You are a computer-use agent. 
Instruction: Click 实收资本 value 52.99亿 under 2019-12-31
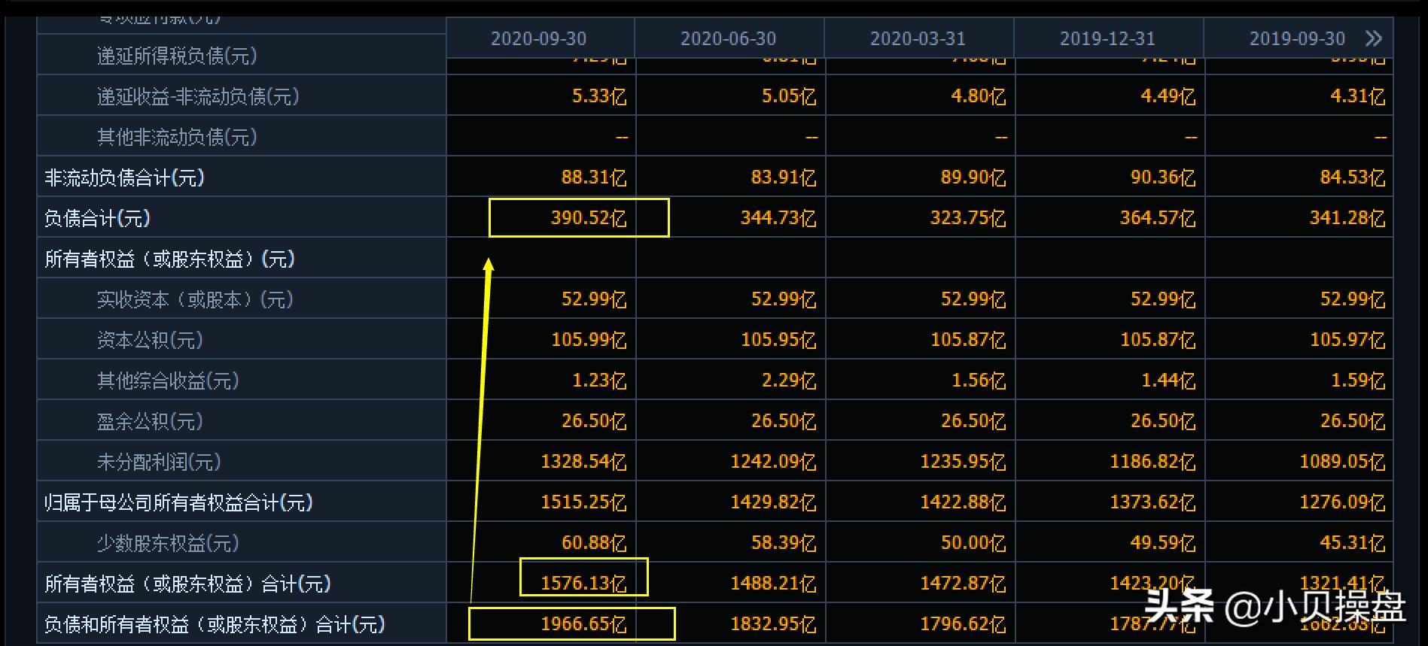coord(1163,299)
